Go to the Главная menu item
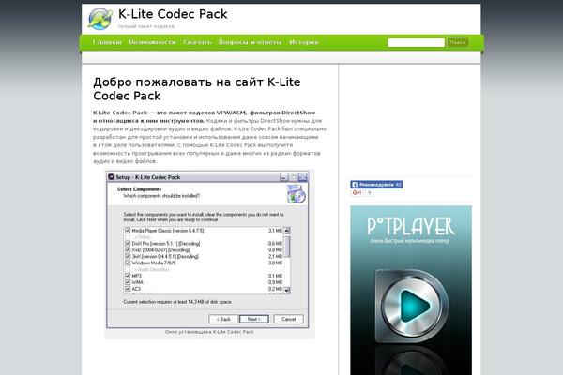Image resolution: width=563 pixels, height=375 pixels. pyautogui.click(x=107, y=42)
